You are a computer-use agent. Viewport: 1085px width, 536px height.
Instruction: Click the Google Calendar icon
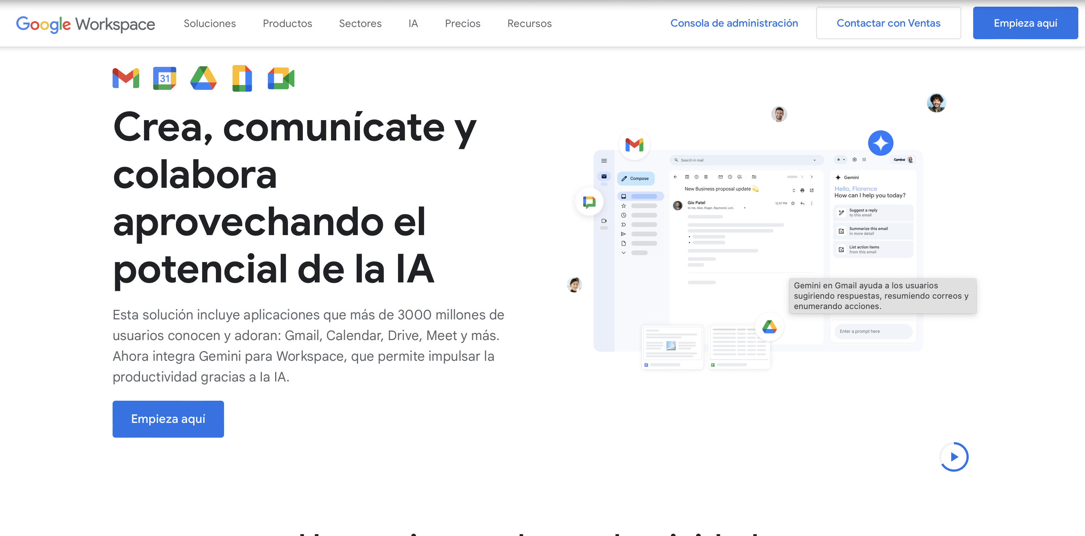pos(164,78)
